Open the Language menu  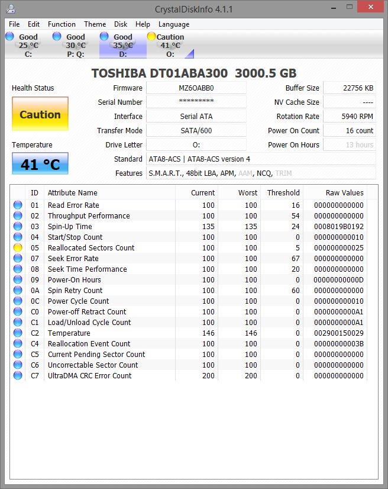click(173, 24)
